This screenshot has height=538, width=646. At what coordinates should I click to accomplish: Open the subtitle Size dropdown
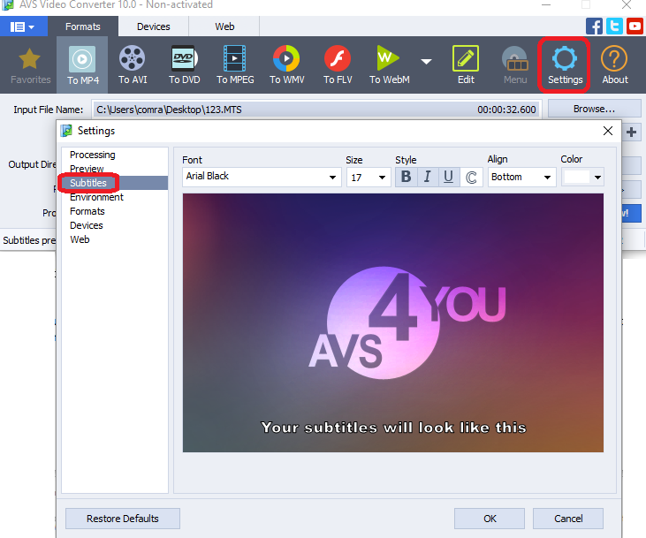(x=369, y=178)
